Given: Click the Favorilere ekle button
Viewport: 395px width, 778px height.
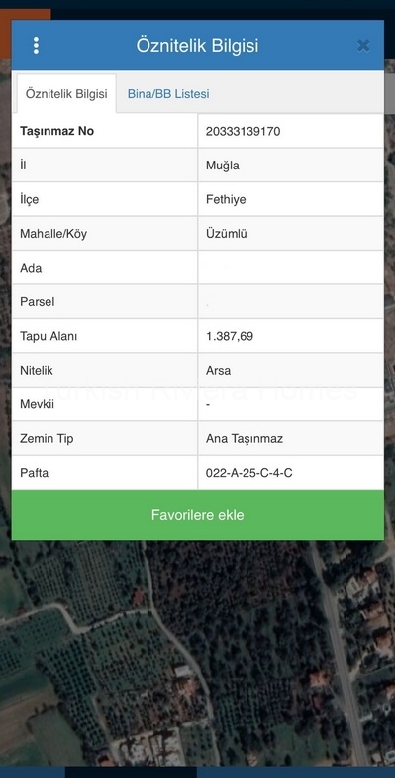Looking at the screenshot, I should tap(197, 515).
